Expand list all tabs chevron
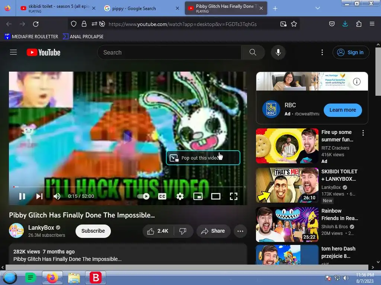The image size is (381, 285). click(x=318, y=8)
